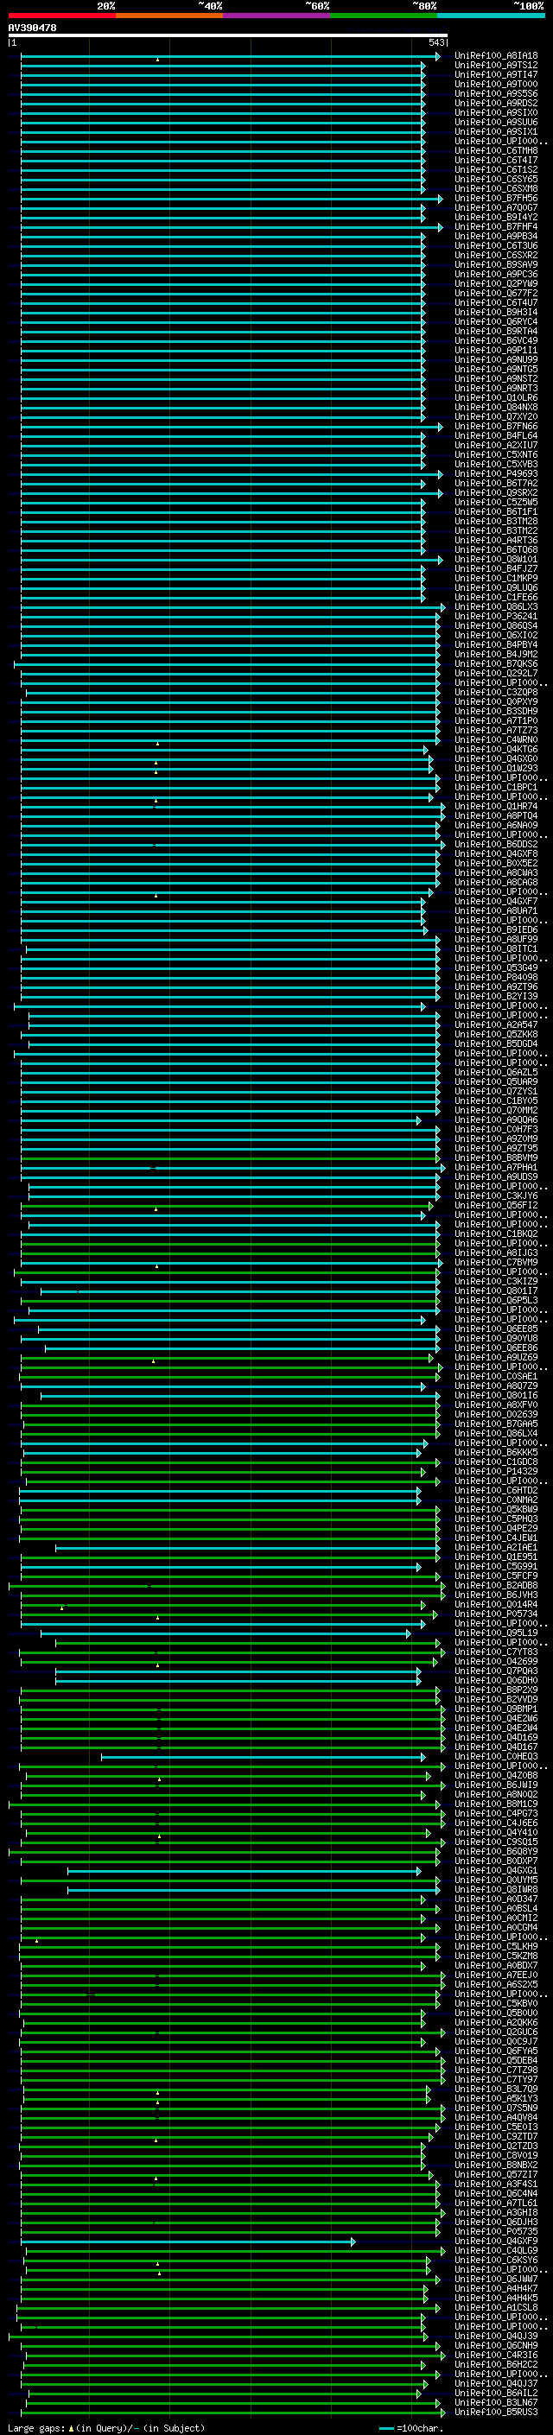Select hit label UniRef100_P14329
Image resolution: width=553 pixels, height=2435 pixels.
click(495, 1471)
